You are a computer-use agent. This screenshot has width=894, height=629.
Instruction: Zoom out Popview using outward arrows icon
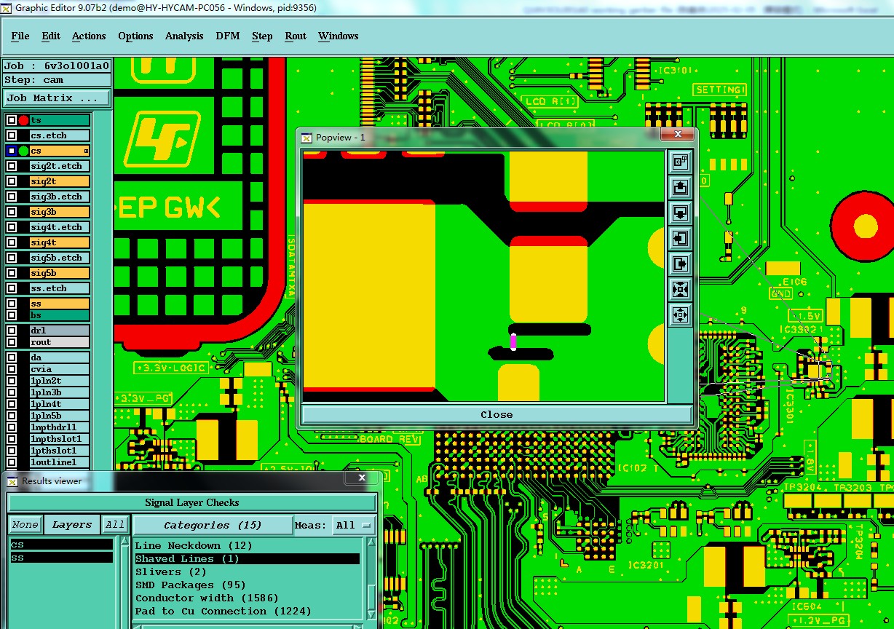680,314
